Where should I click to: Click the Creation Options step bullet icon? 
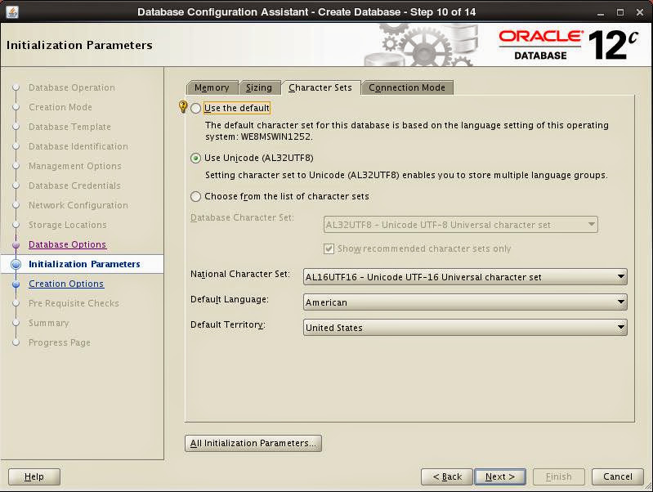pos(16,284)
